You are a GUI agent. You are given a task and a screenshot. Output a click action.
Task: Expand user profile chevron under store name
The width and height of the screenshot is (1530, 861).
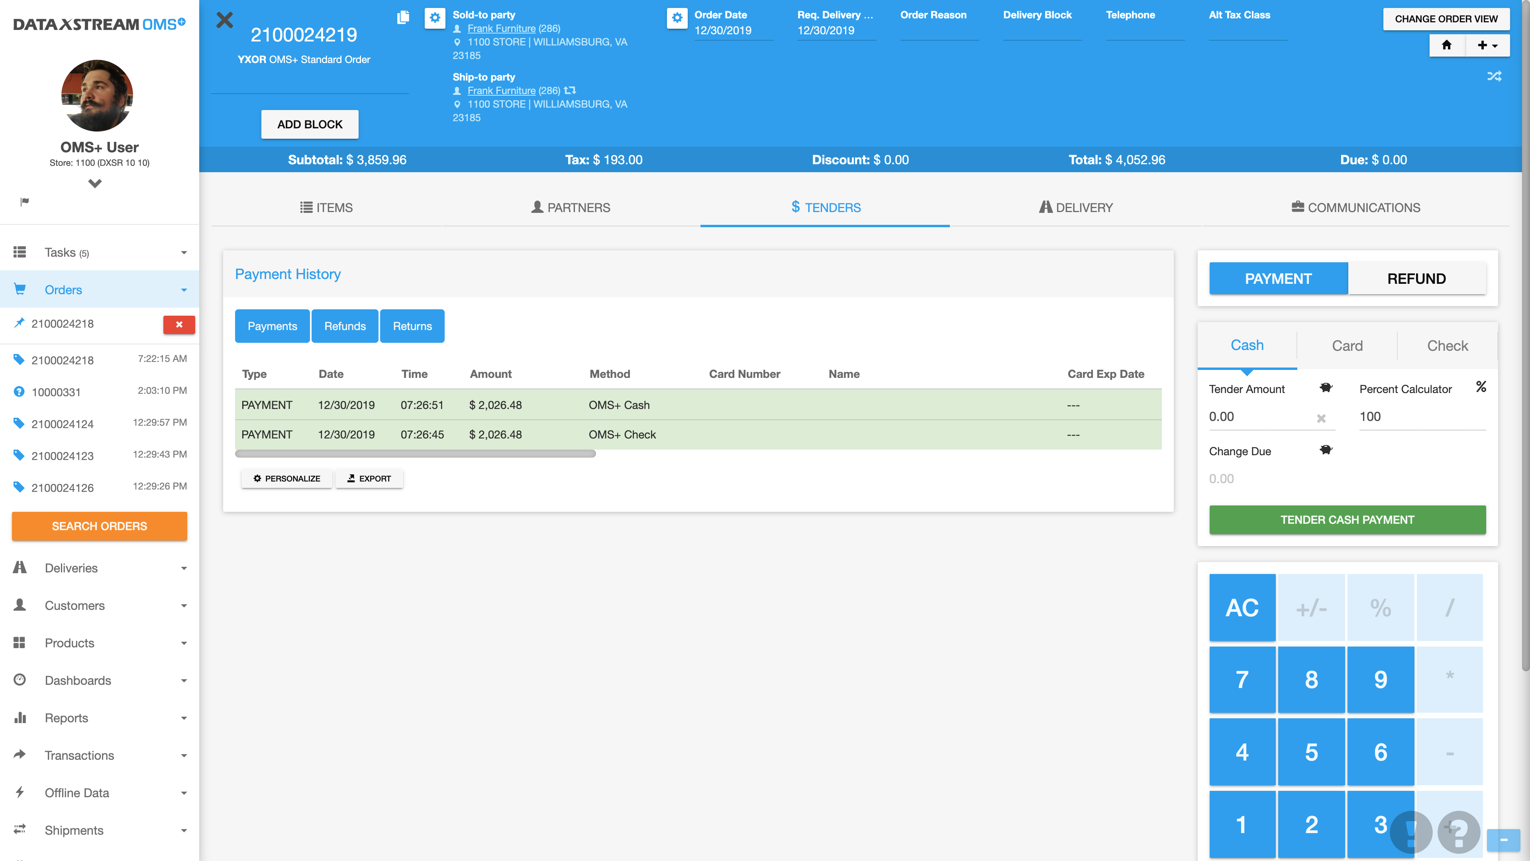pyautogui.click(x=95, y=183)
